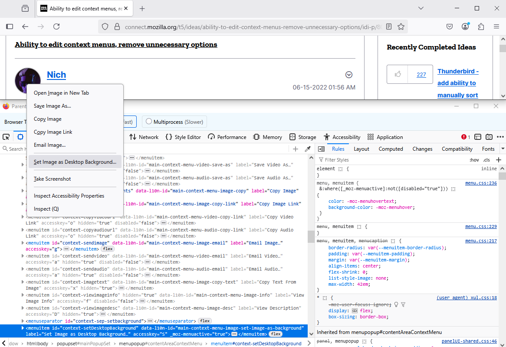Open the Nich author profile link
The height and width of the screenshot is (347, 506).
tap(56, 75)
